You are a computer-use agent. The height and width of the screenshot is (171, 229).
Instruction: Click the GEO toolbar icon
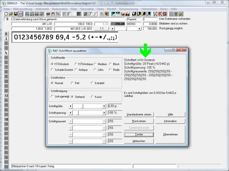32,14
